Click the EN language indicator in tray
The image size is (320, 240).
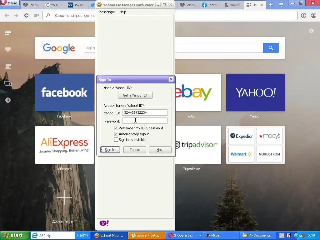[282, 235]
